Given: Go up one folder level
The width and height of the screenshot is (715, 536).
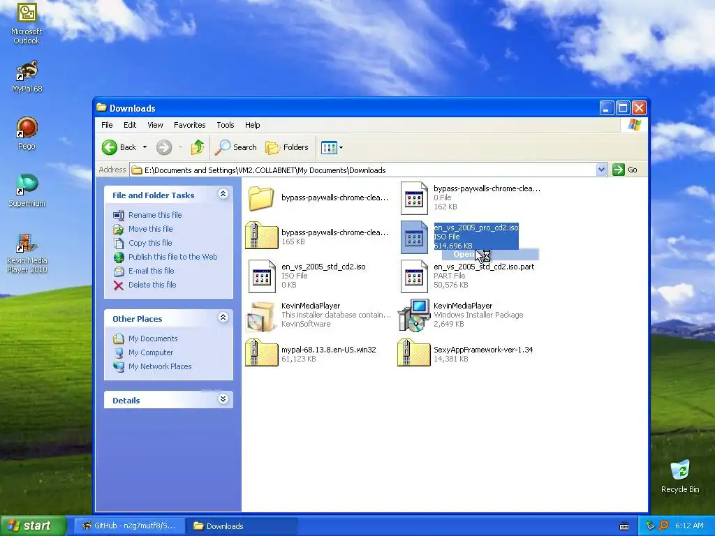Looking at the screenshot, I should pos(198,147).
